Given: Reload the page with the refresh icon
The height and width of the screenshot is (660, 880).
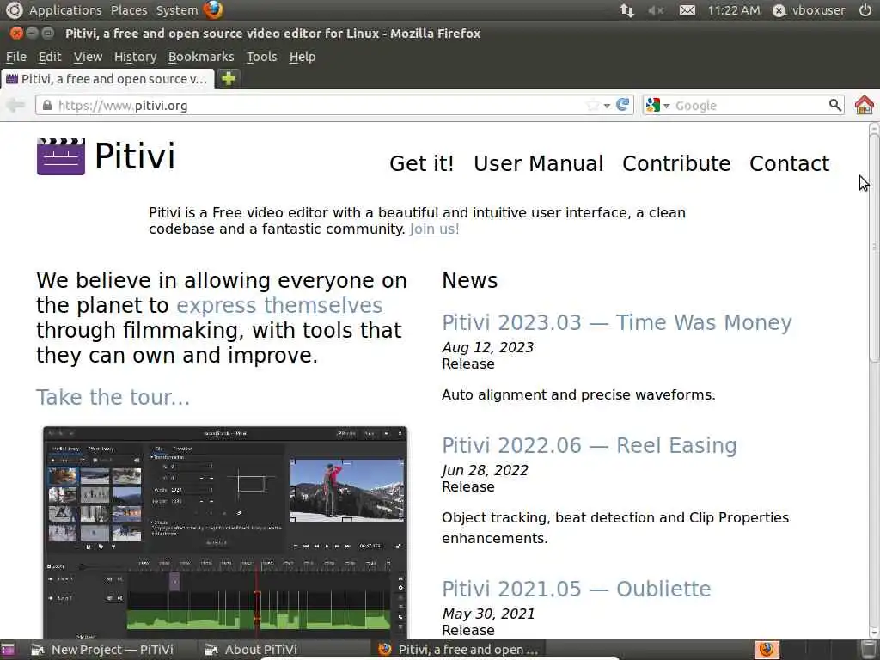Looking at the screenshot, I should (622, 105).
